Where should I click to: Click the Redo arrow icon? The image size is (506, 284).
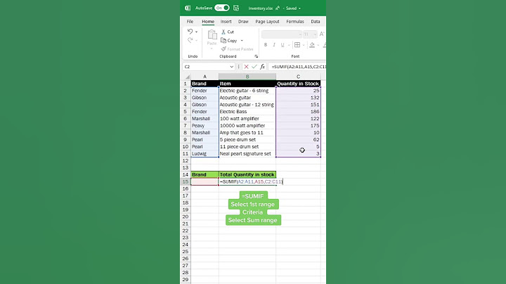[190, 40]
